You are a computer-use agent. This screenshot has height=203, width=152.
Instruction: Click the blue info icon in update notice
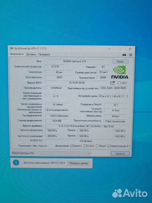(x=16, y=162)
